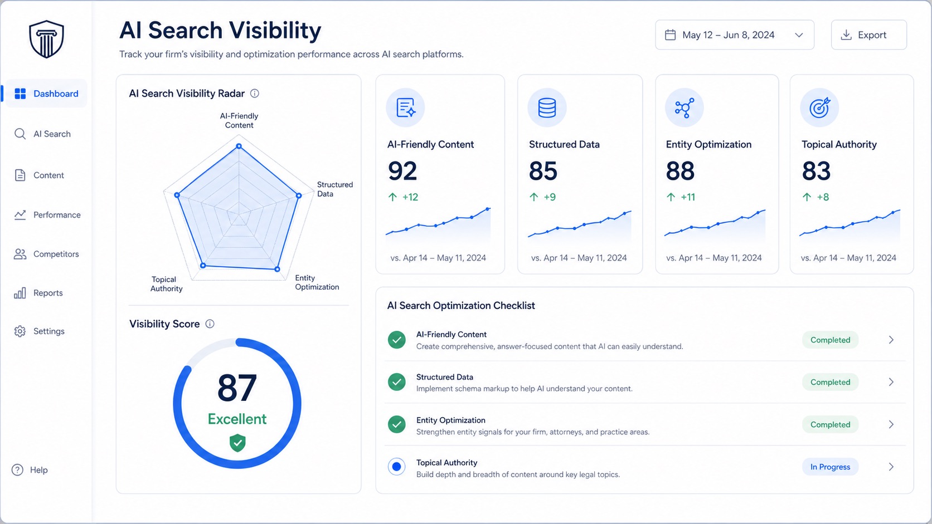Click the calendar icon in the date picker
Image resolution: width=932 pixels, height=524 pixels.
coord(671,35)
